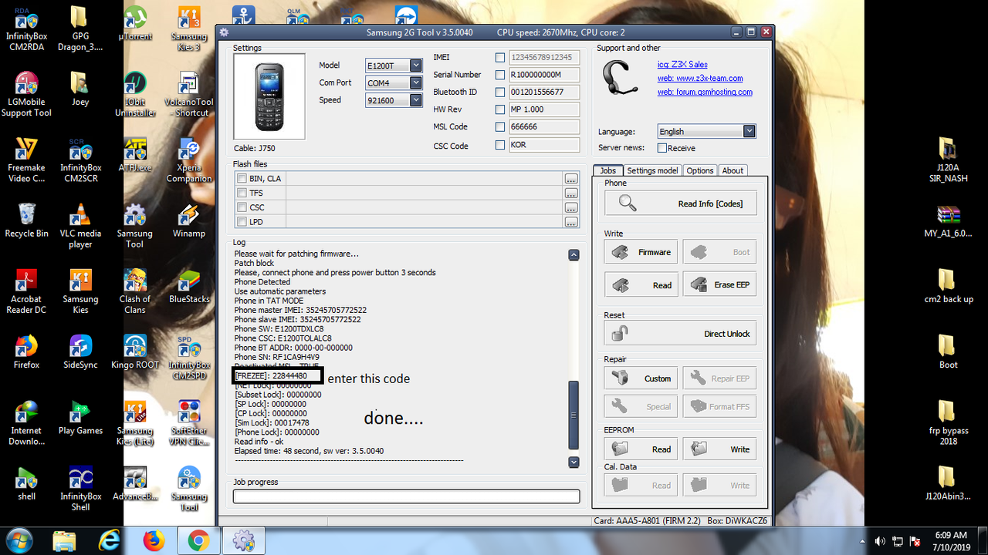
Task: Open MY_A1_6.0 archive file
Action: point(948,221)
